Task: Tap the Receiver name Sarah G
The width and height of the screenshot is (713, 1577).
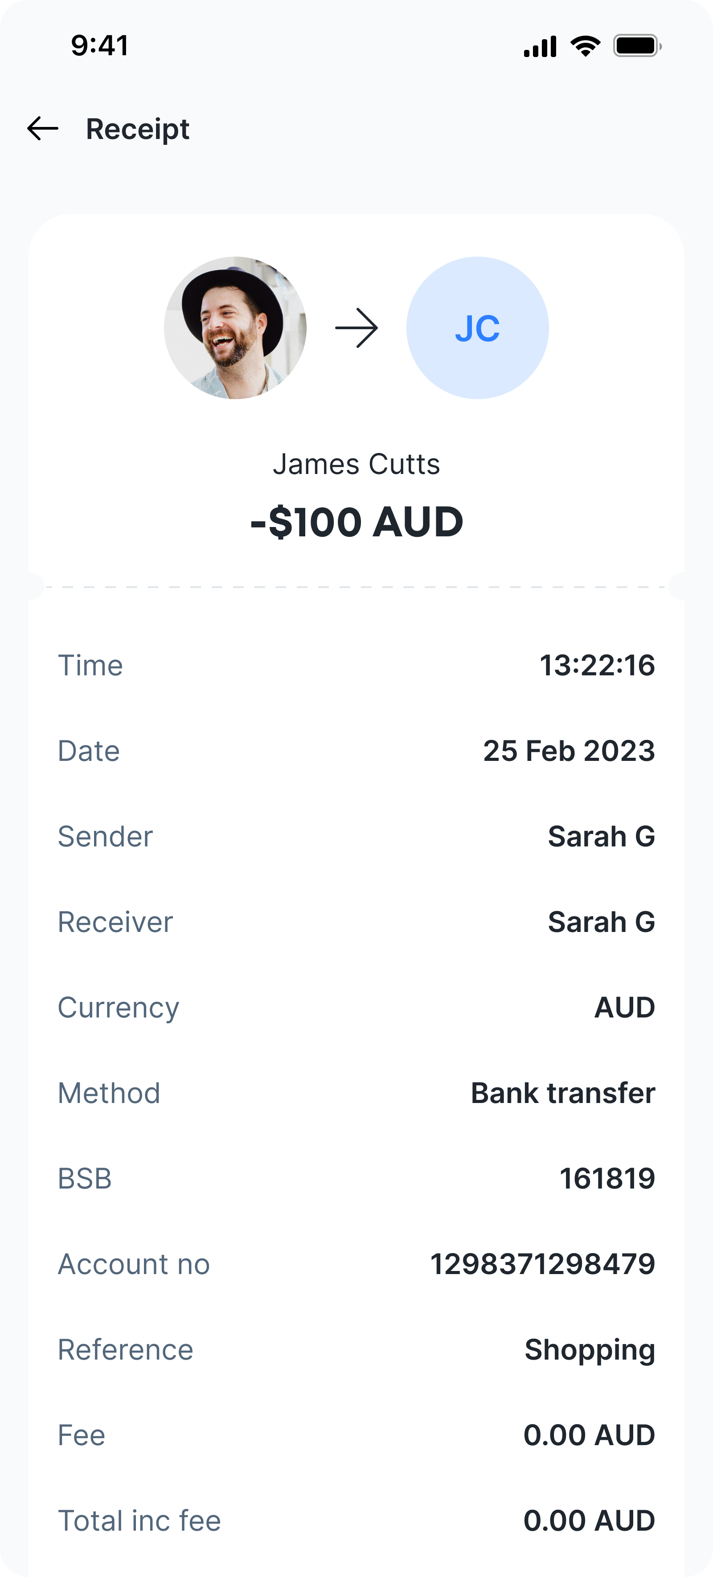Action: pyautogui.click(x=602, y=922)
